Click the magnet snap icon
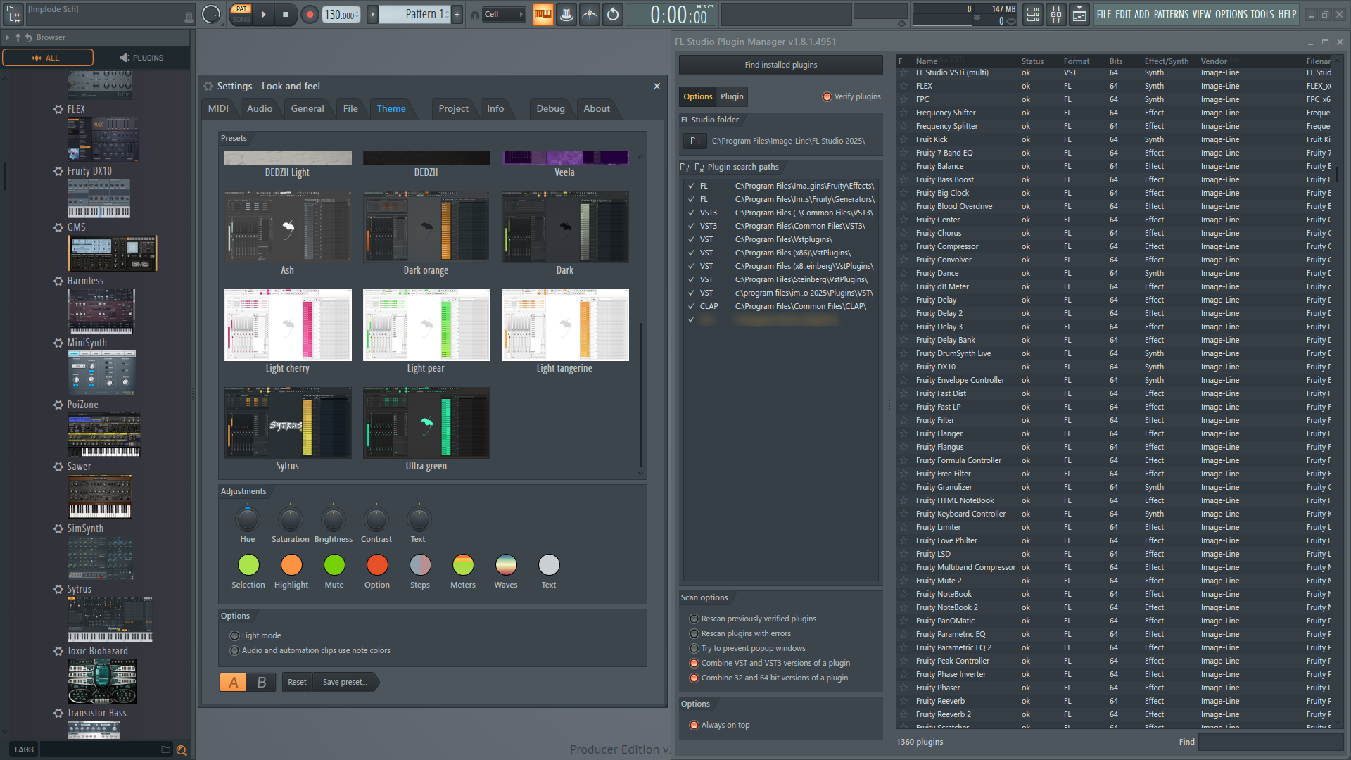This screenshot has width=1351, height=760. 475,15
